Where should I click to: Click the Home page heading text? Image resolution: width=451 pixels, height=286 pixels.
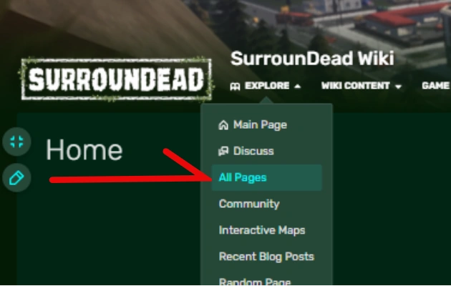[84, 150]
